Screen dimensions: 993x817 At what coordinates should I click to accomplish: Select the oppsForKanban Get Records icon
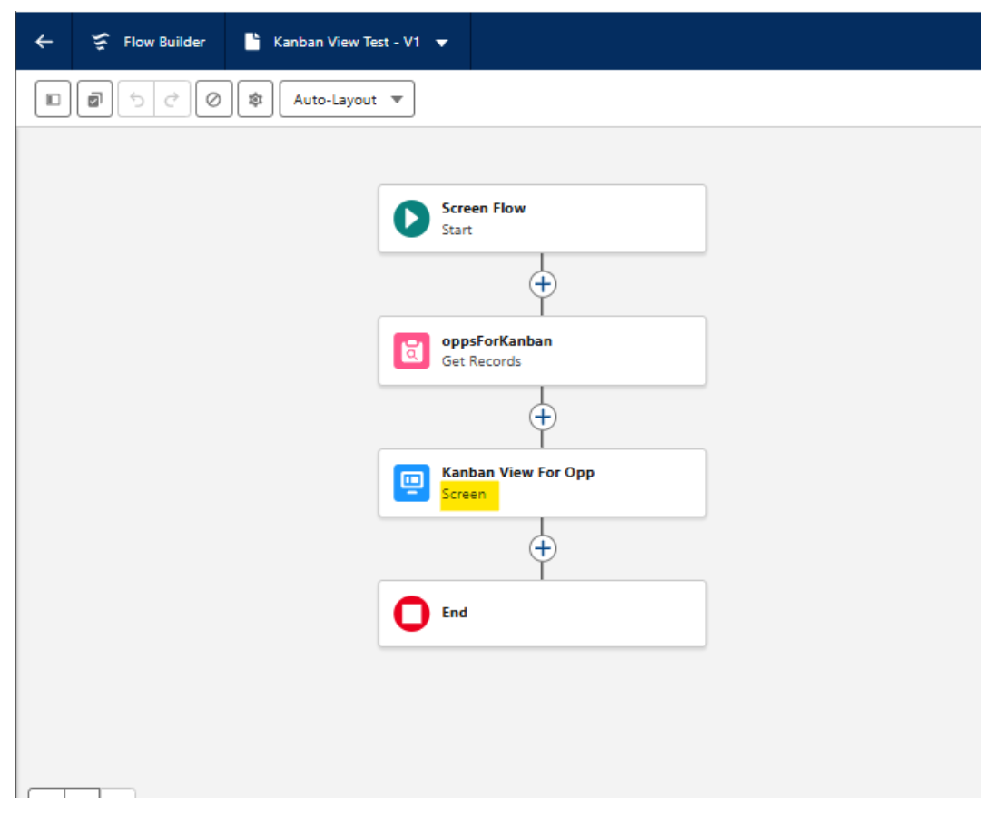[410, 350]
